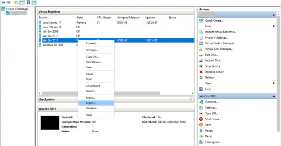Select the Win Srv 2012 virtual machine
281x146 pixels.
pos(50,36)
